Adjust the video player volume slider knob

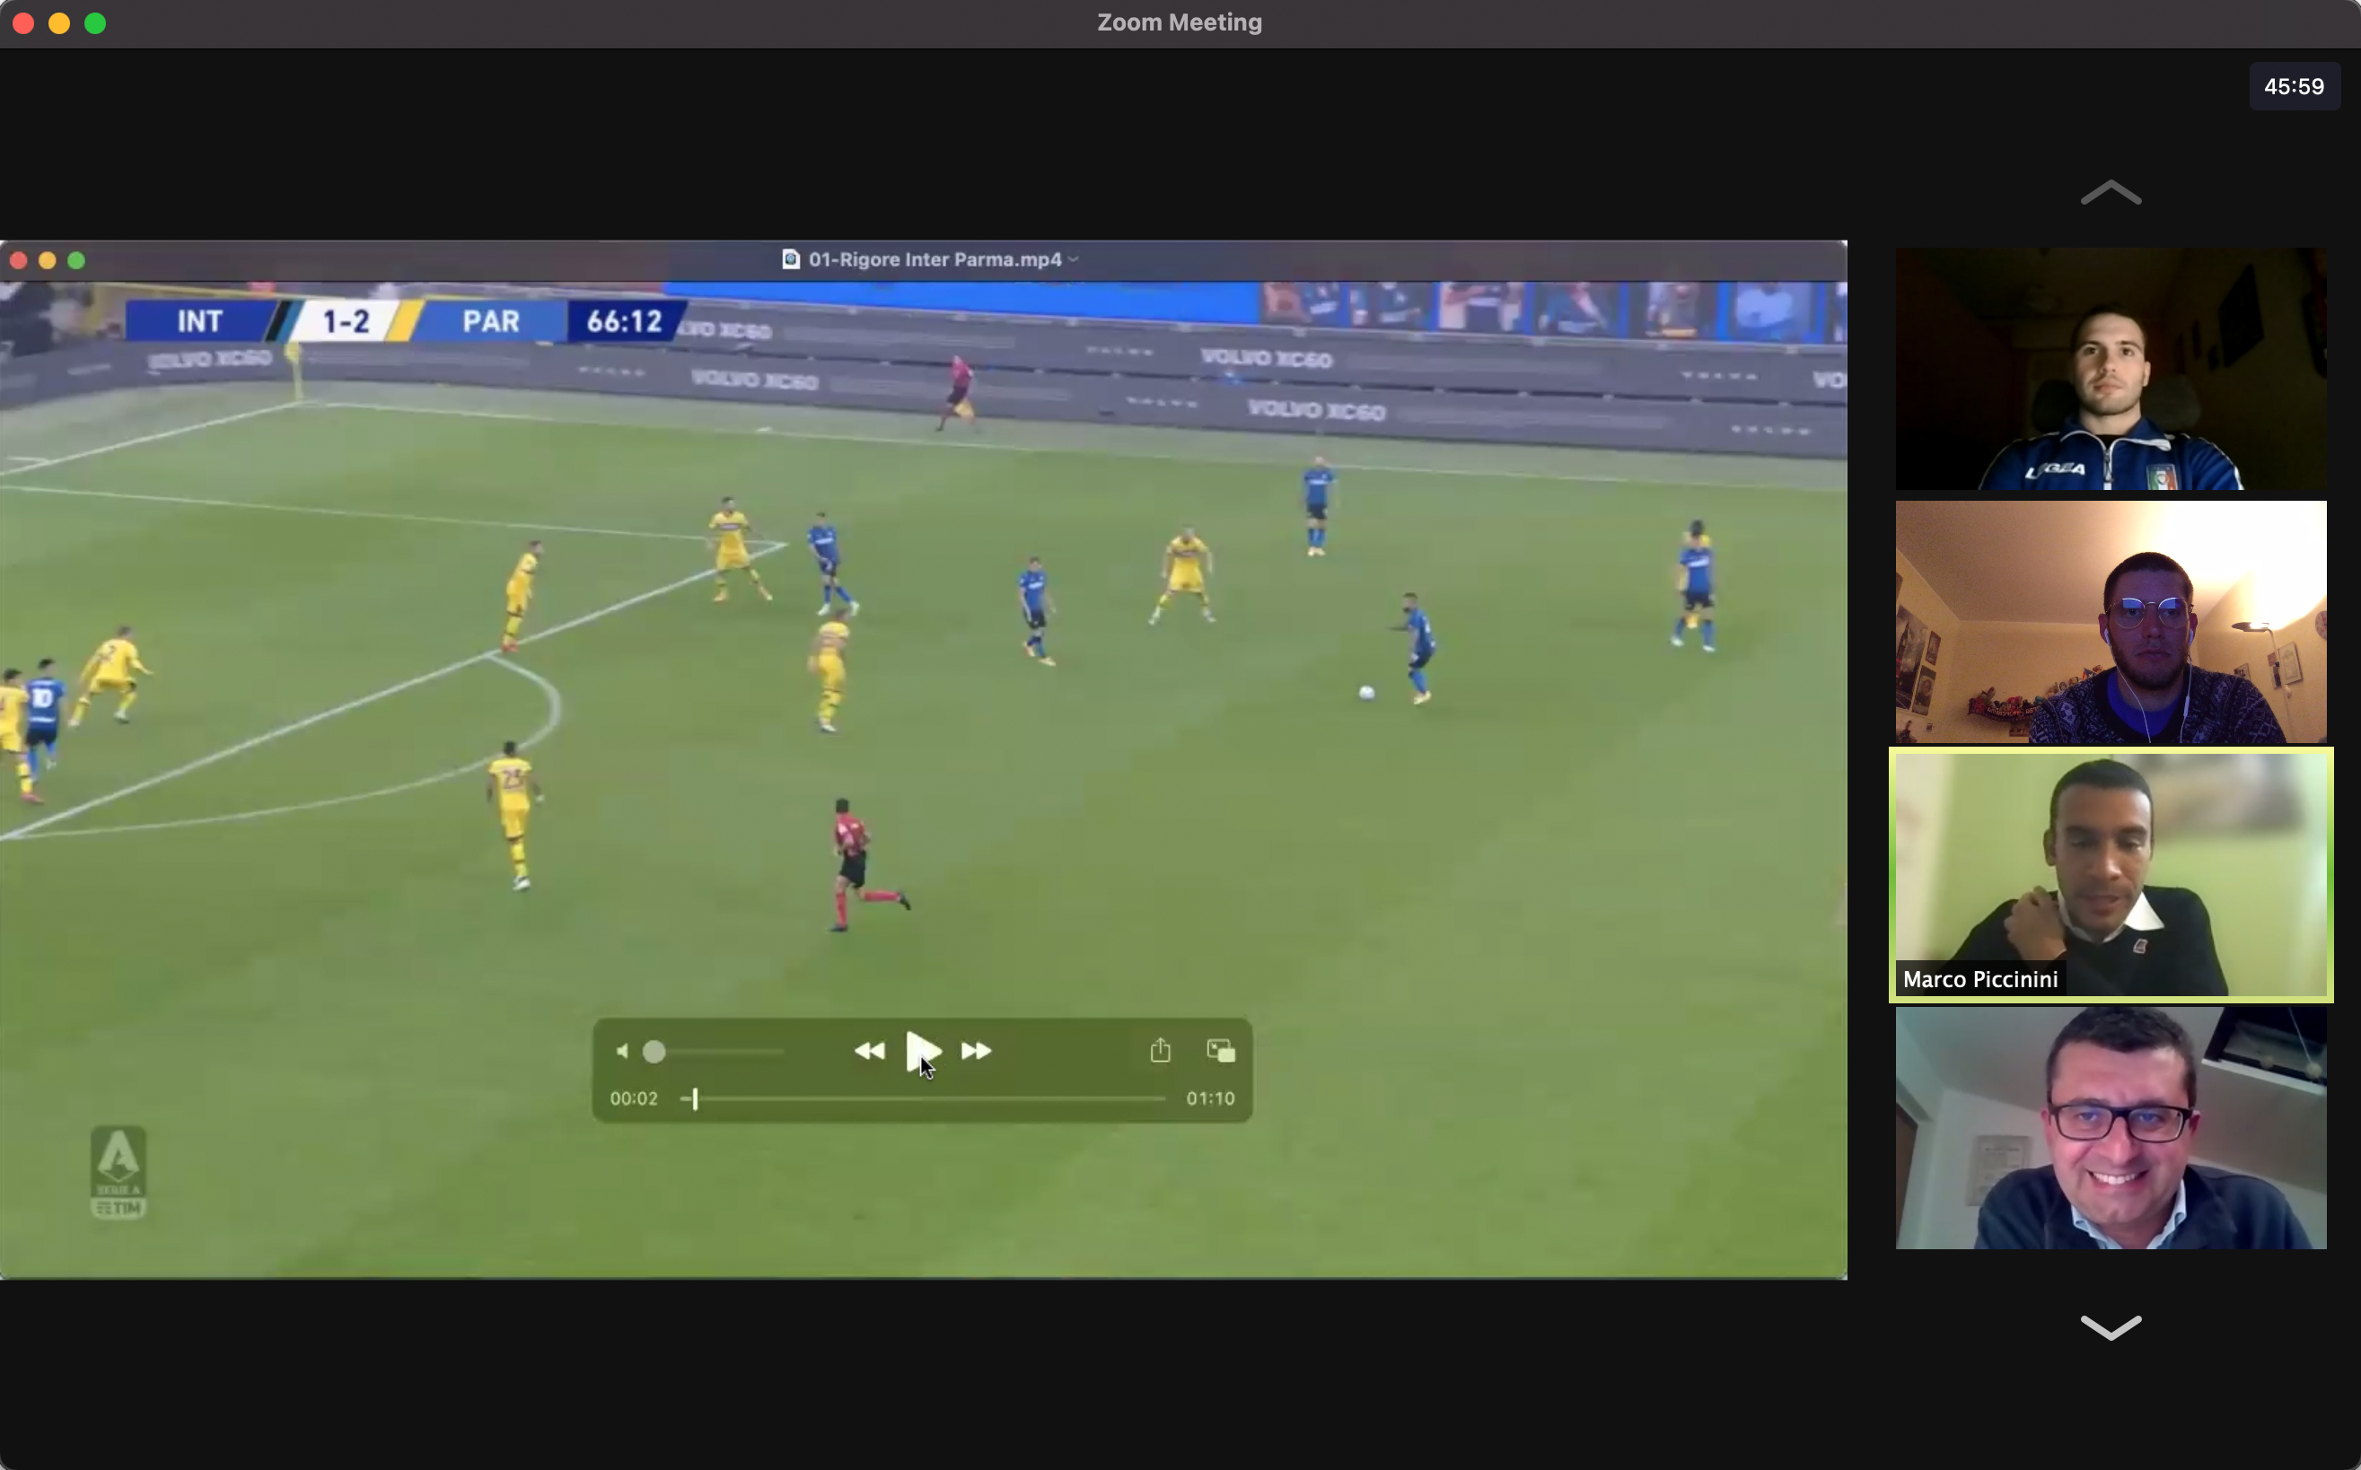click(x=654, y=1052)
